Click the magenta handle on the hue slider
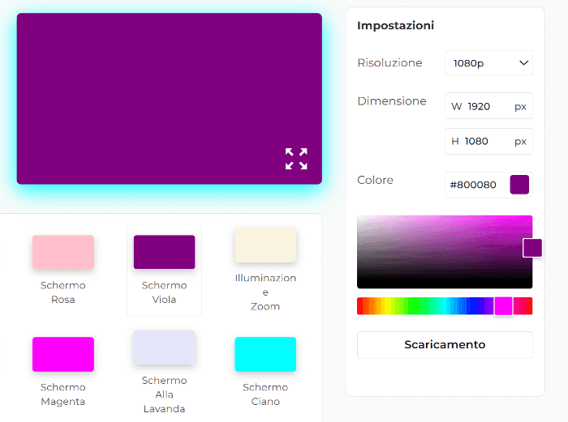The height and width of the screenshot is (422, 568). pyautogui.click(x=504, y=306)
